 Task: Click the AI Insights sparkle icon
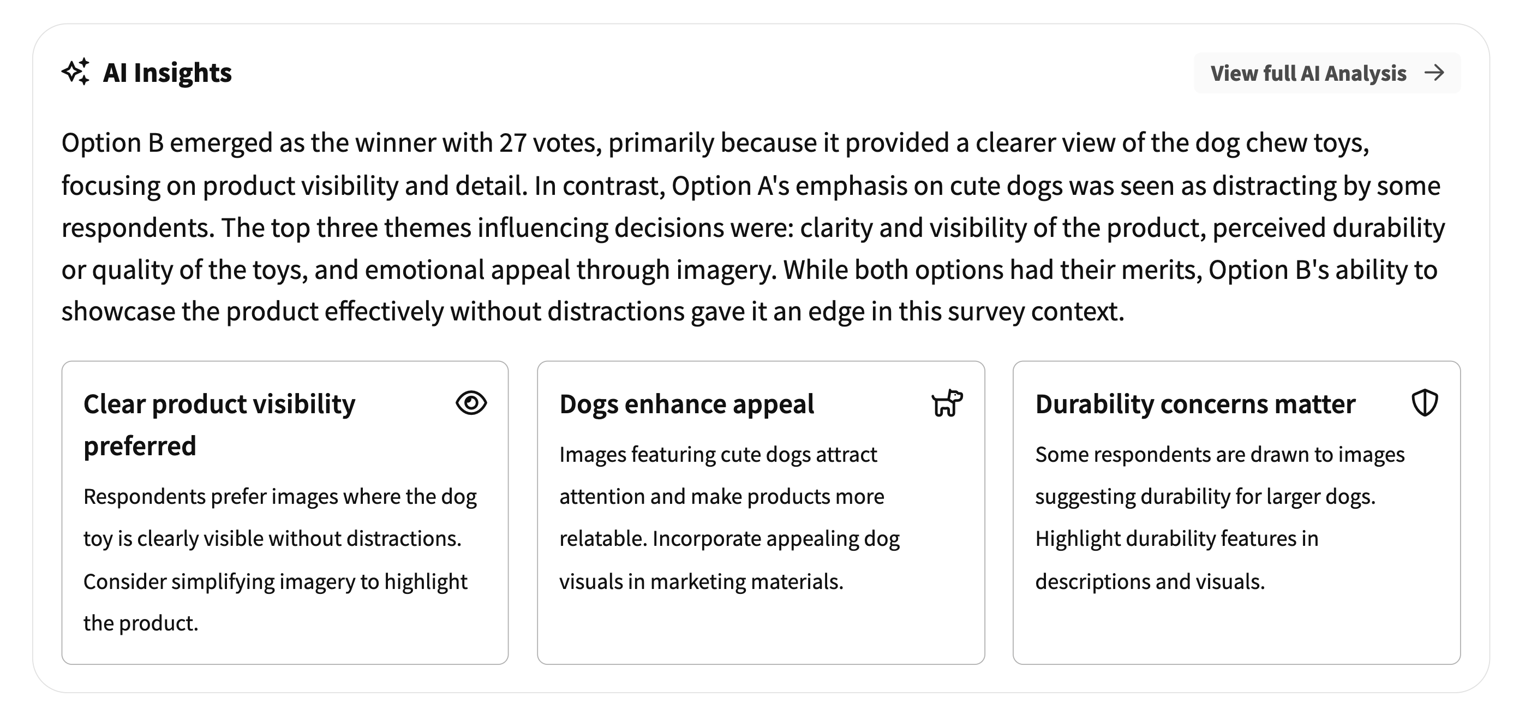(x=76, y=72)
